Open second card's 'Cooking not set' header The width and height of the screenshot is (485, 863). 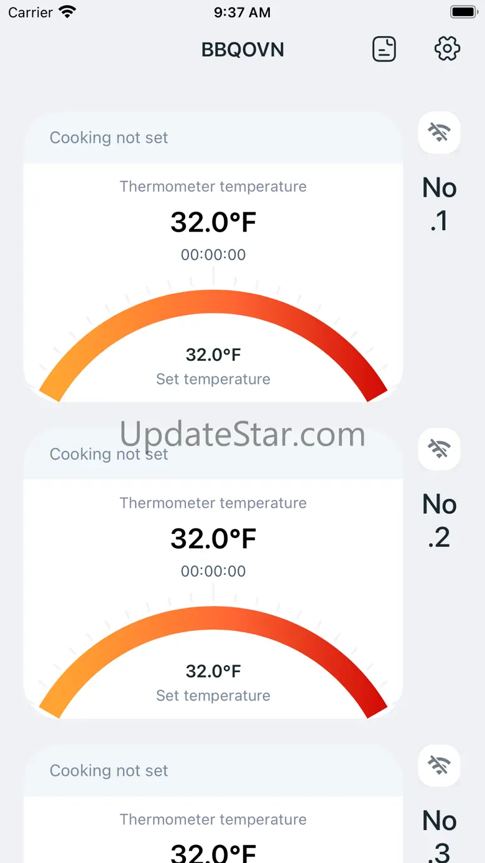(213, 454)
